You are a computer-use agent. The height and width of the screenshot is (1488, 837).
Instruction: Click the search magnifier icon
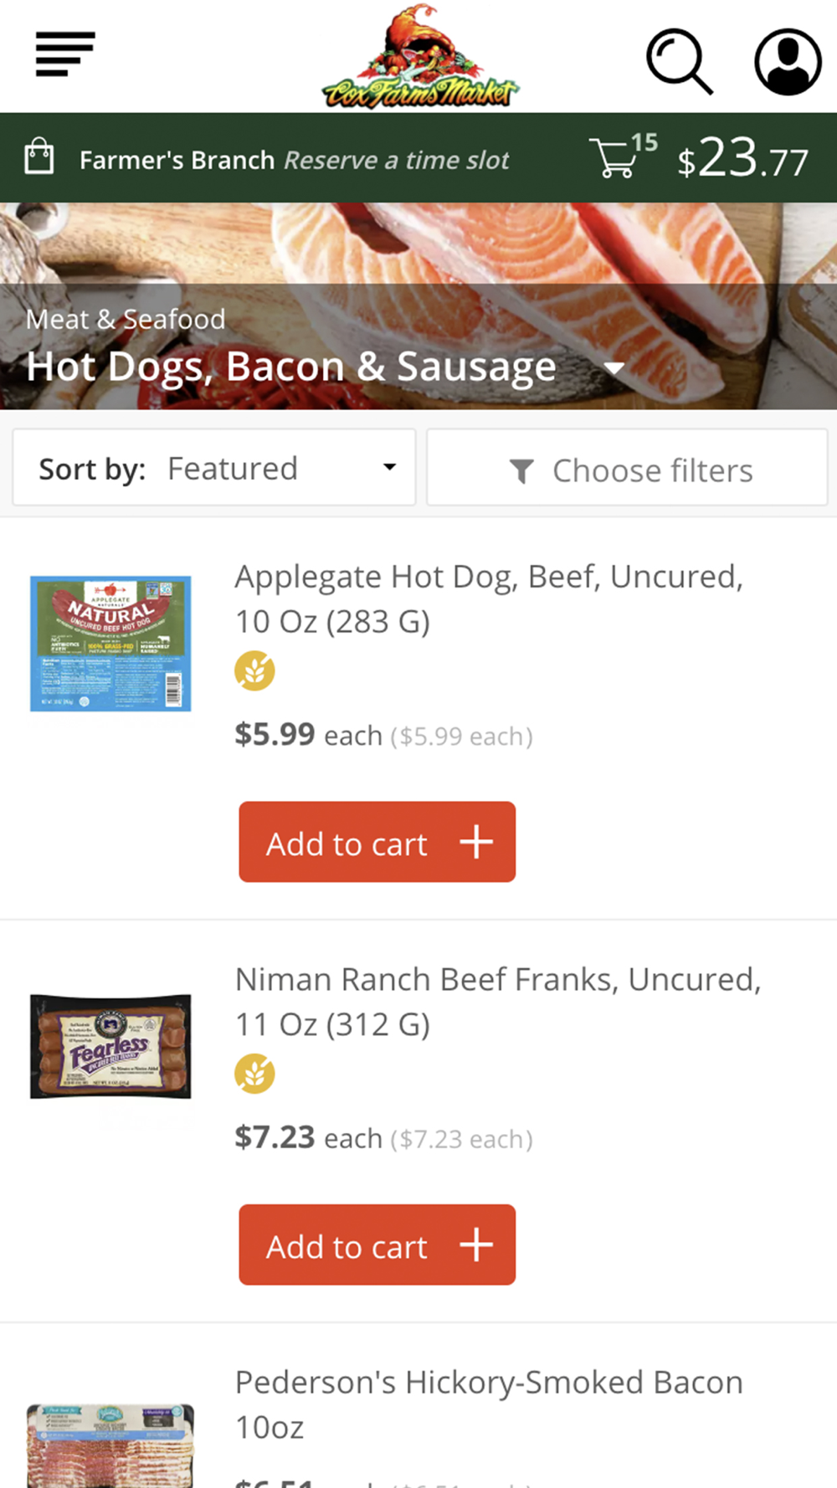679,60
